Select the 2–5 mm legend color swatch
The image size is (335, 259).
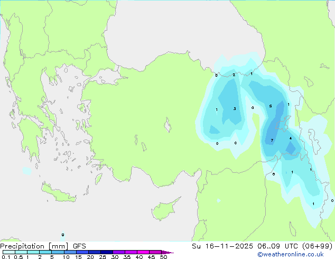pos(45,252)
